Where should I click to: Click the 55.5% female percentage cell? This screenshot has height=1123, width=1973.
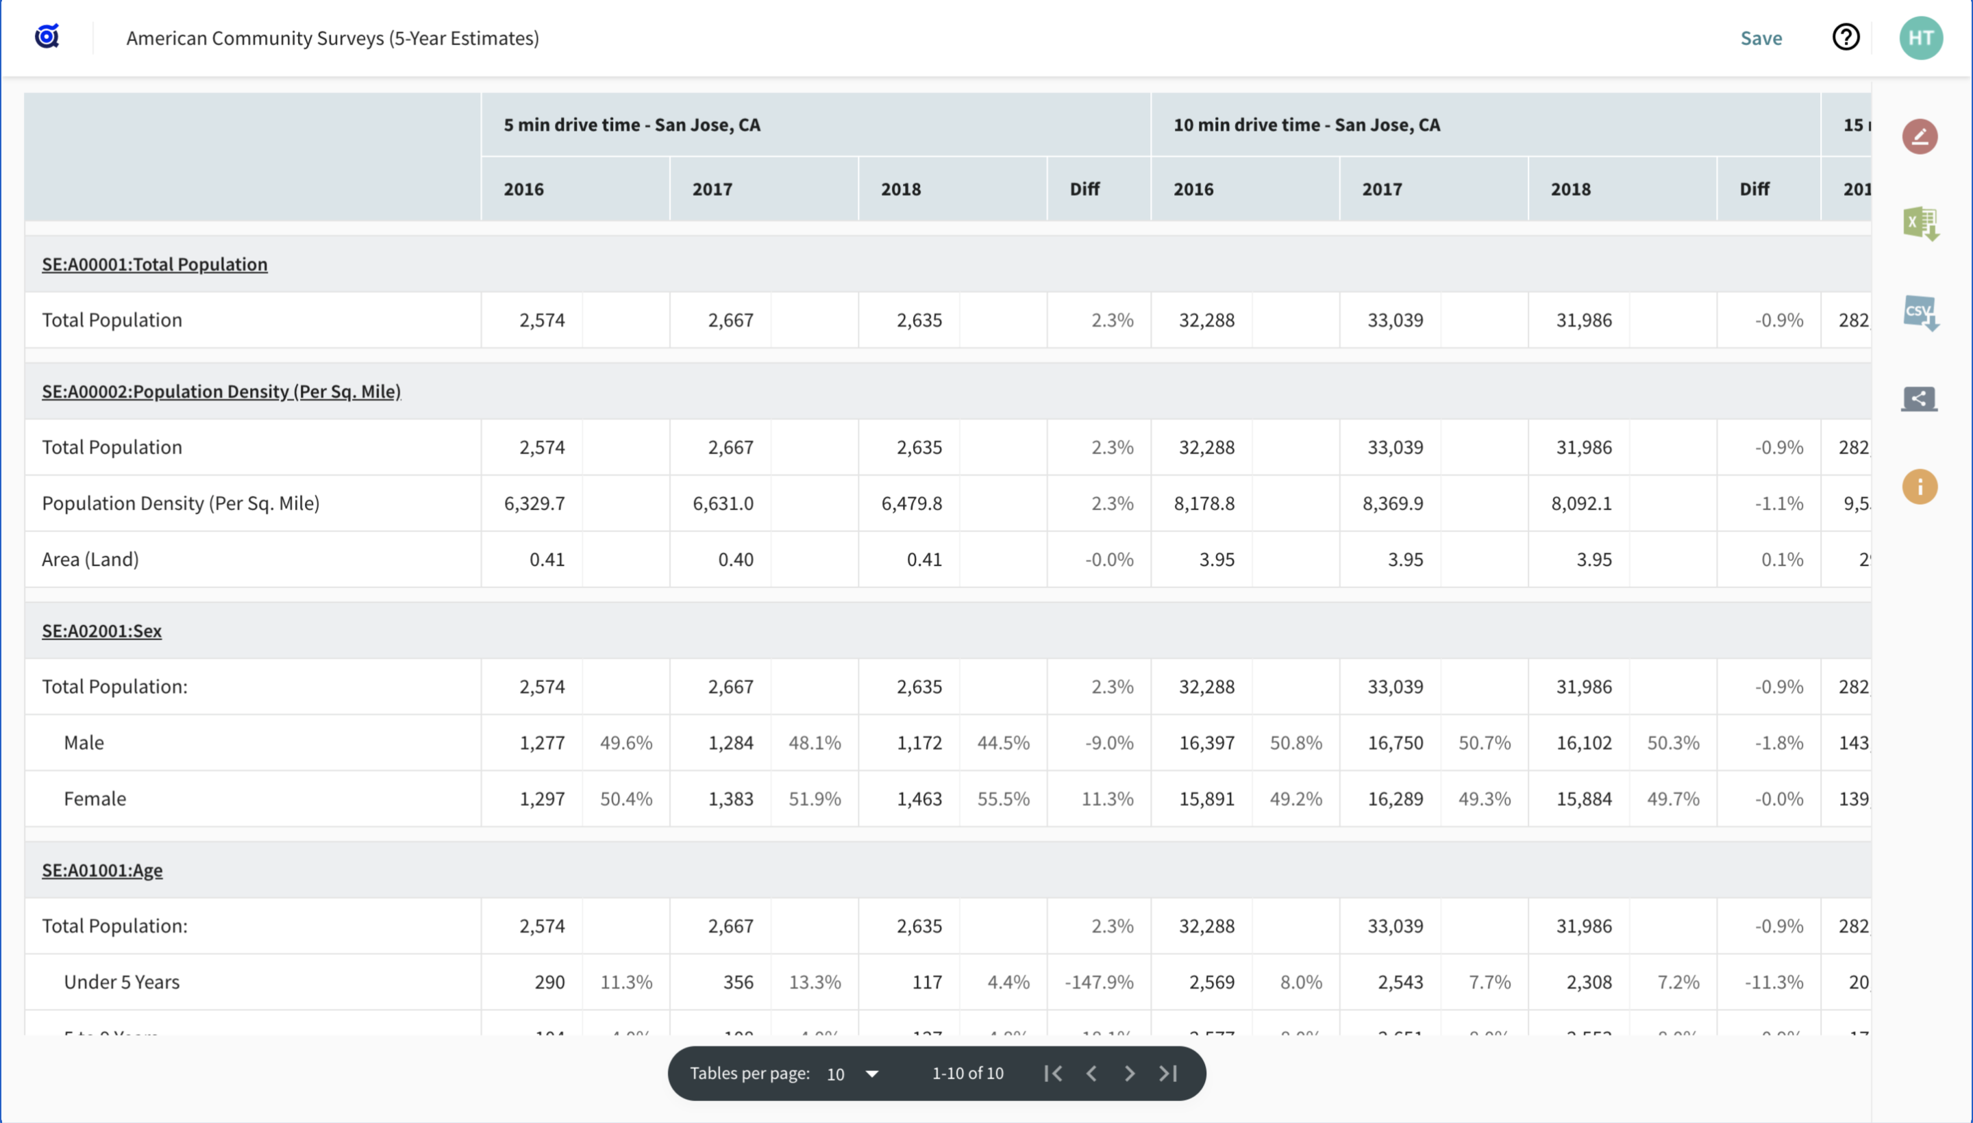[x=1003, y=798]
